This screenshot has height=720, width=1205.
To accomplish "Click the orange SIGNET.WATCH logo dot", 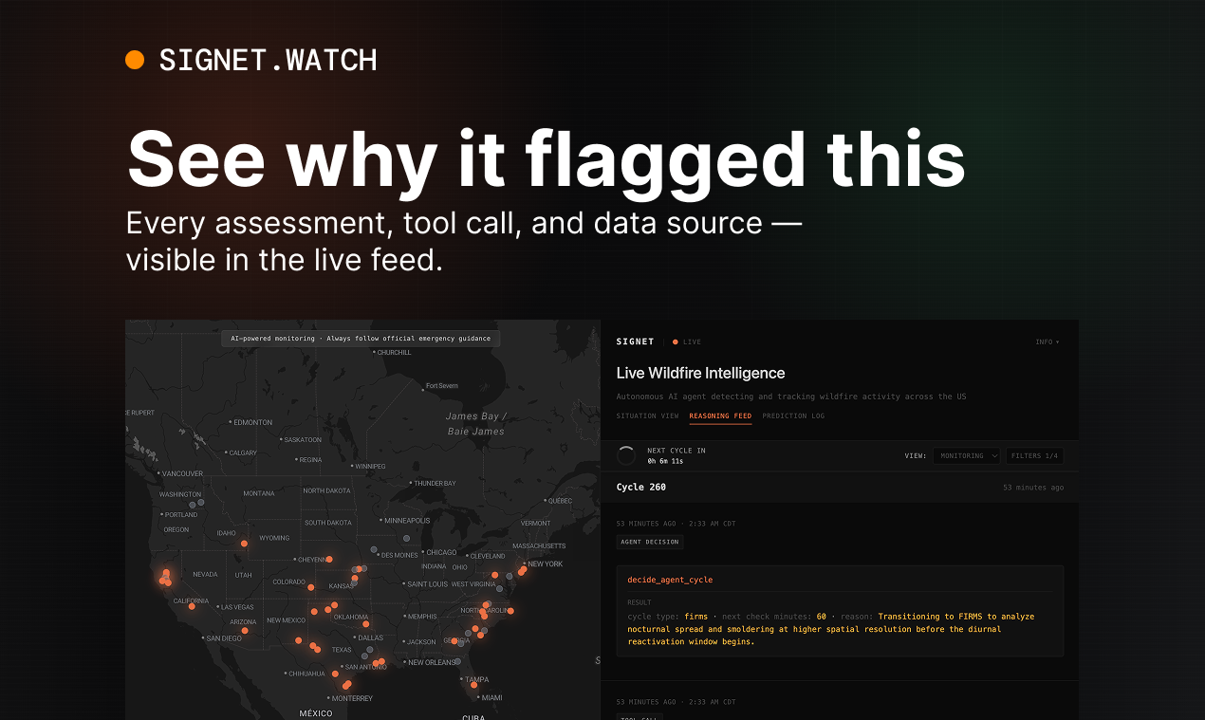I will pyautogui.click(x=135, y=60).
